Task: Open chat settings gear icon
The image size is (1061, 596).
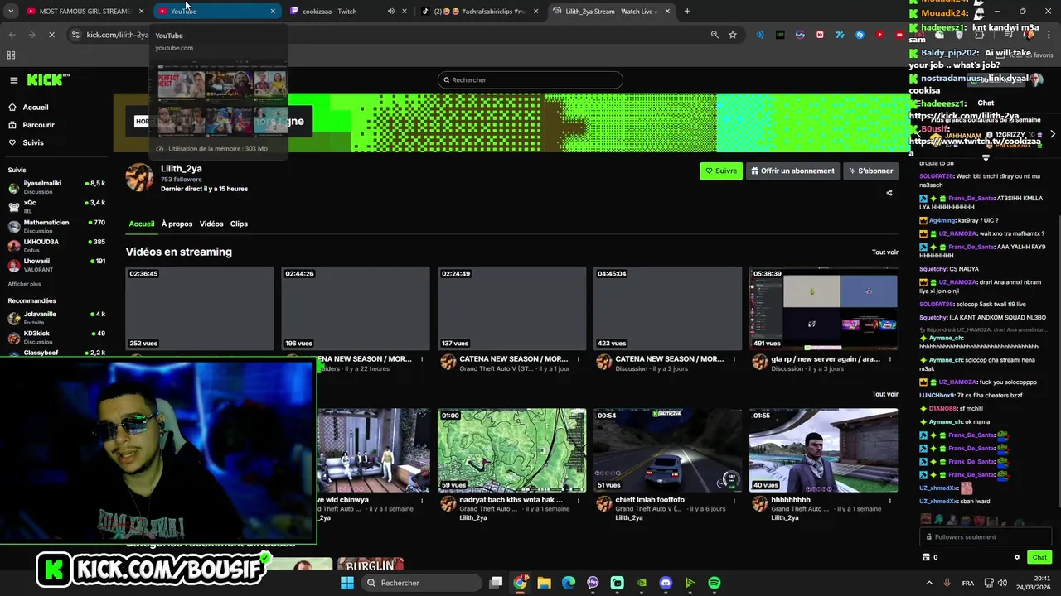Action: pyautogui.click(x=1017, y=557)
